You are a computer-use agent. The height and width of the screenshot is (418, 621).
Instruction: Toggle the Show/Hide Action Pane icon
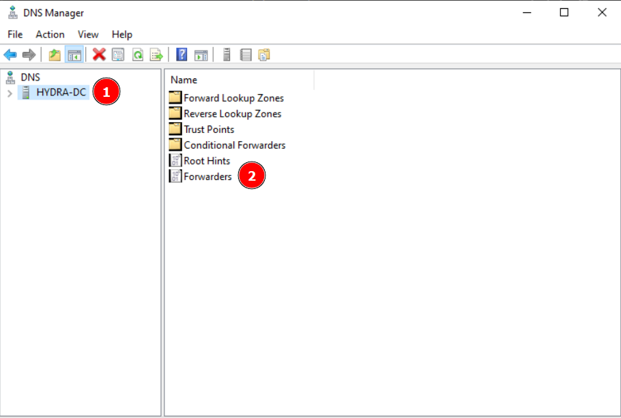201,55
